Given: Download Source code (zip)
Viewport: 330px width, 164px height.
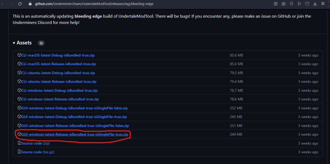Looking at the screenshot, I should click(35, 143).
